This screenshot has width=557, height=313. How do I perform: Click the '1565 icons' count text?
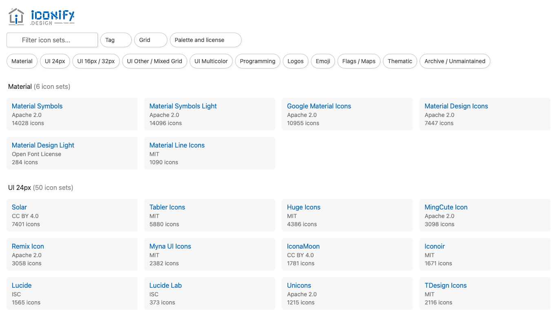26,302
